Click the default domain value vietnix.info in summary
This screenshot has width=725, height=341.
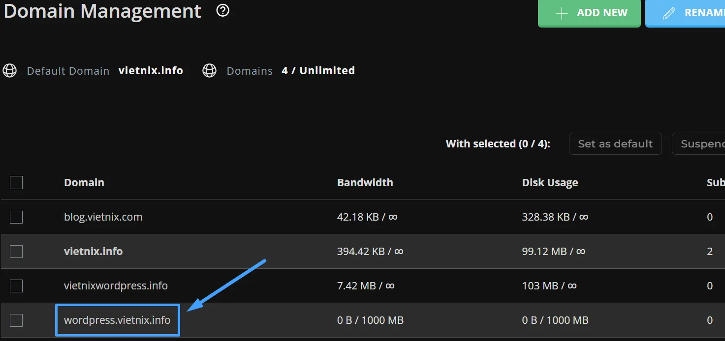(151, 71)
